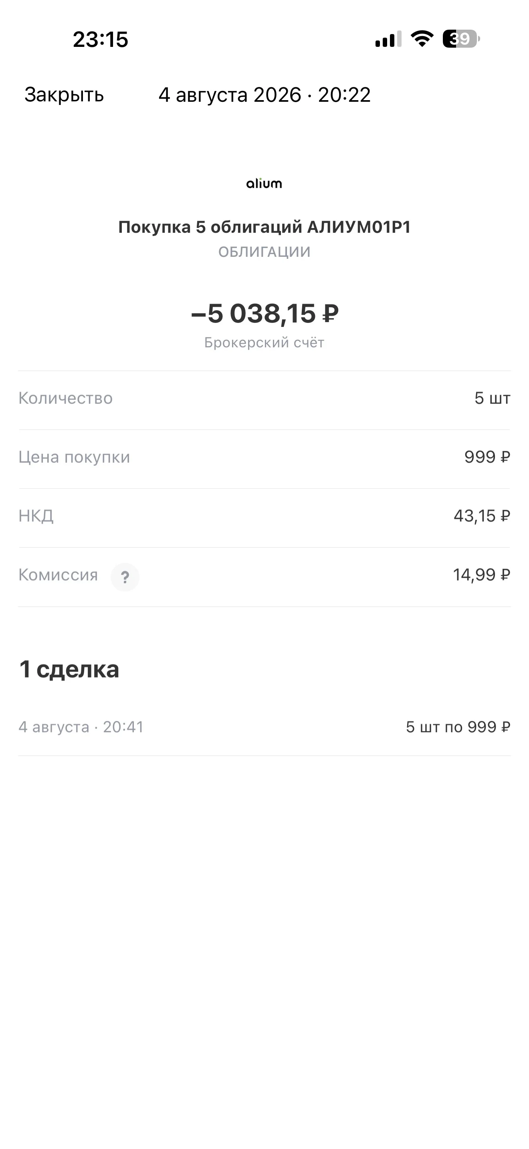529x1149 pixels.
Task: Tap the −5 038,15 ₽ total amount
Action: [264, 313]
